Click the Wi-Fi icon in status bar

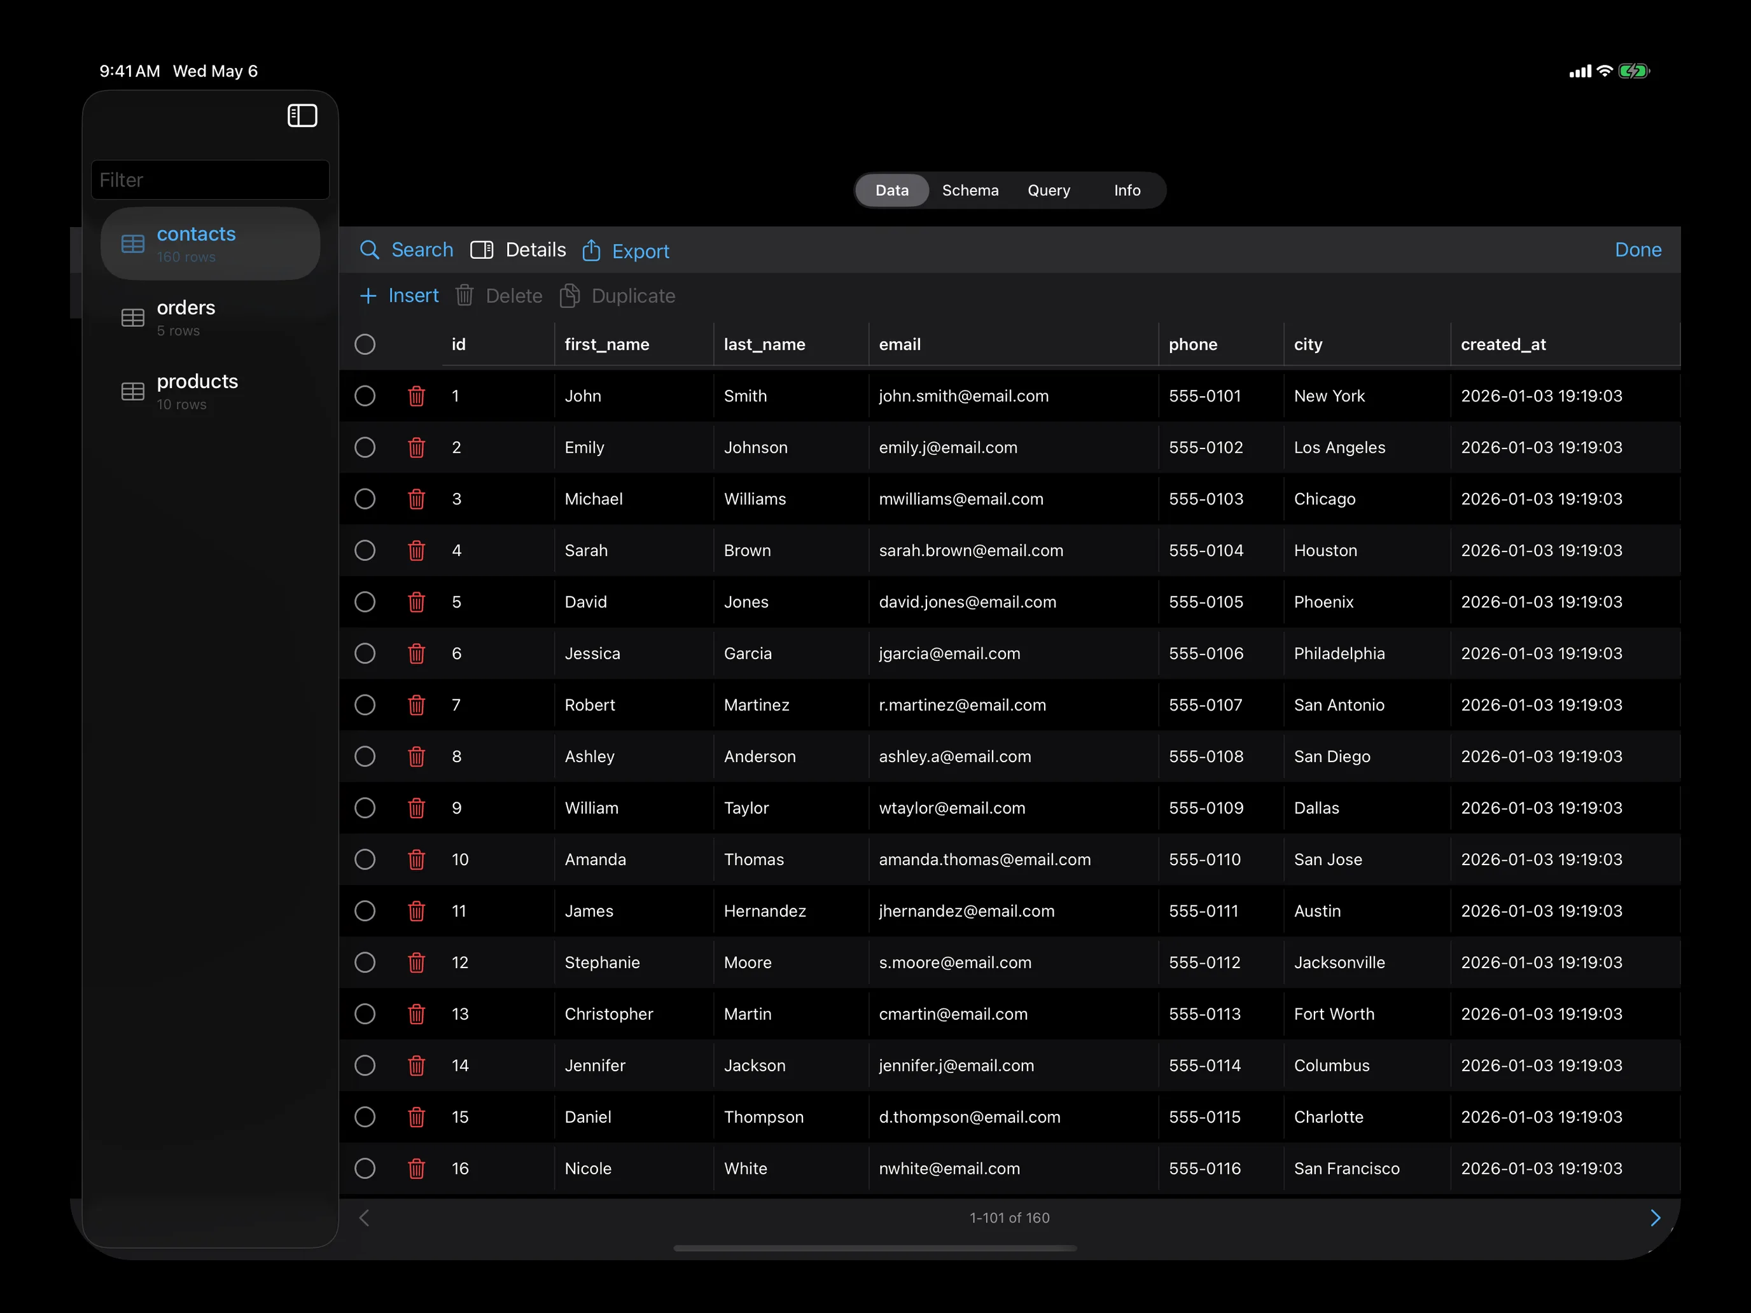[1605, 71]
